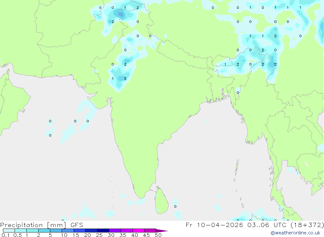Click the legend label '10'
This screenshot has width=324, height=237.
pos(64,235)
